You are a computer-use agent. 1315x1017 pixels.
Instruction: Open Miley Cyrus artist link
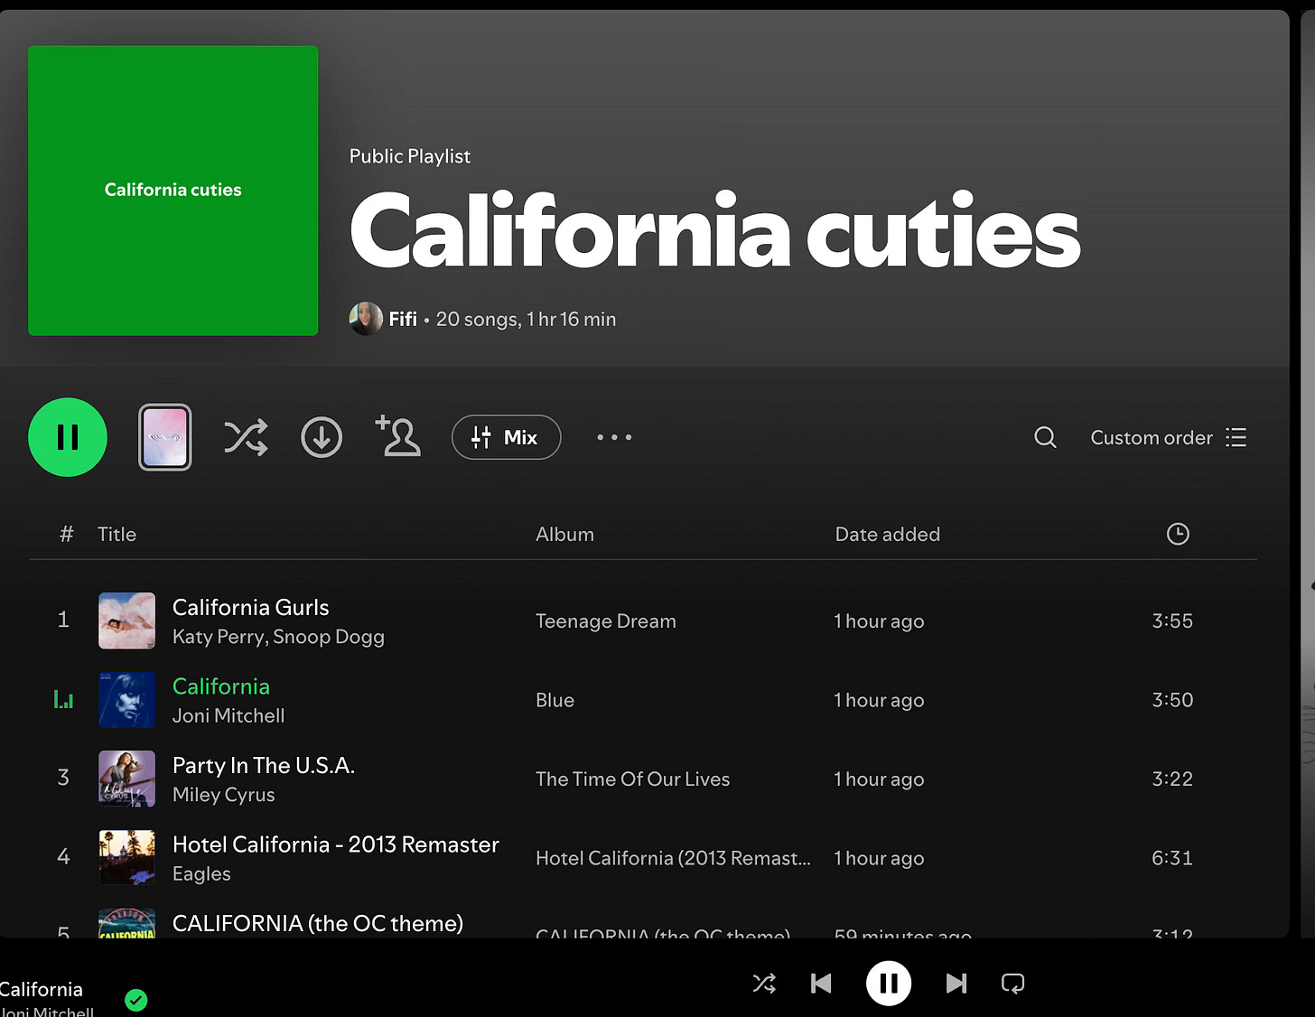pos(223,795)
